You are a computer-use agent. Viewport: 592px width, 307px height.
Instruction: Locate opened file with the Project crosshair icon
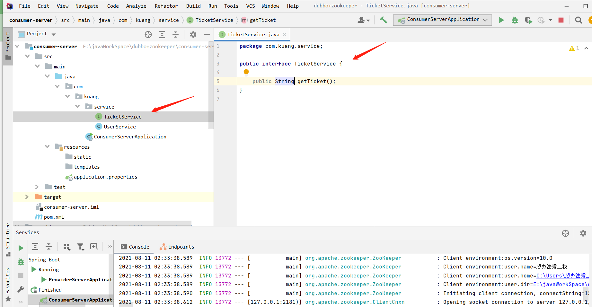(148, 34)
